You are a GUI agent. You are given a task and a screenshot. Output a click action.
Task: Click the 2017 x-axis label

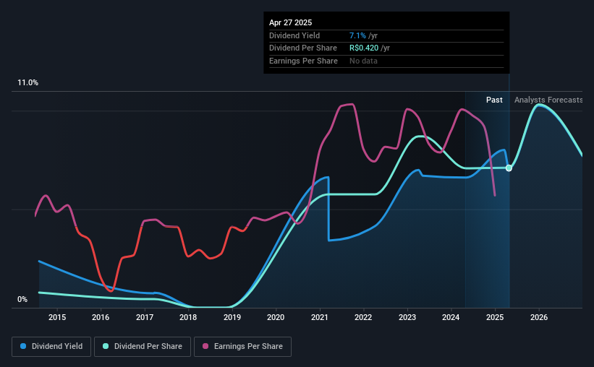click(145, 317)
